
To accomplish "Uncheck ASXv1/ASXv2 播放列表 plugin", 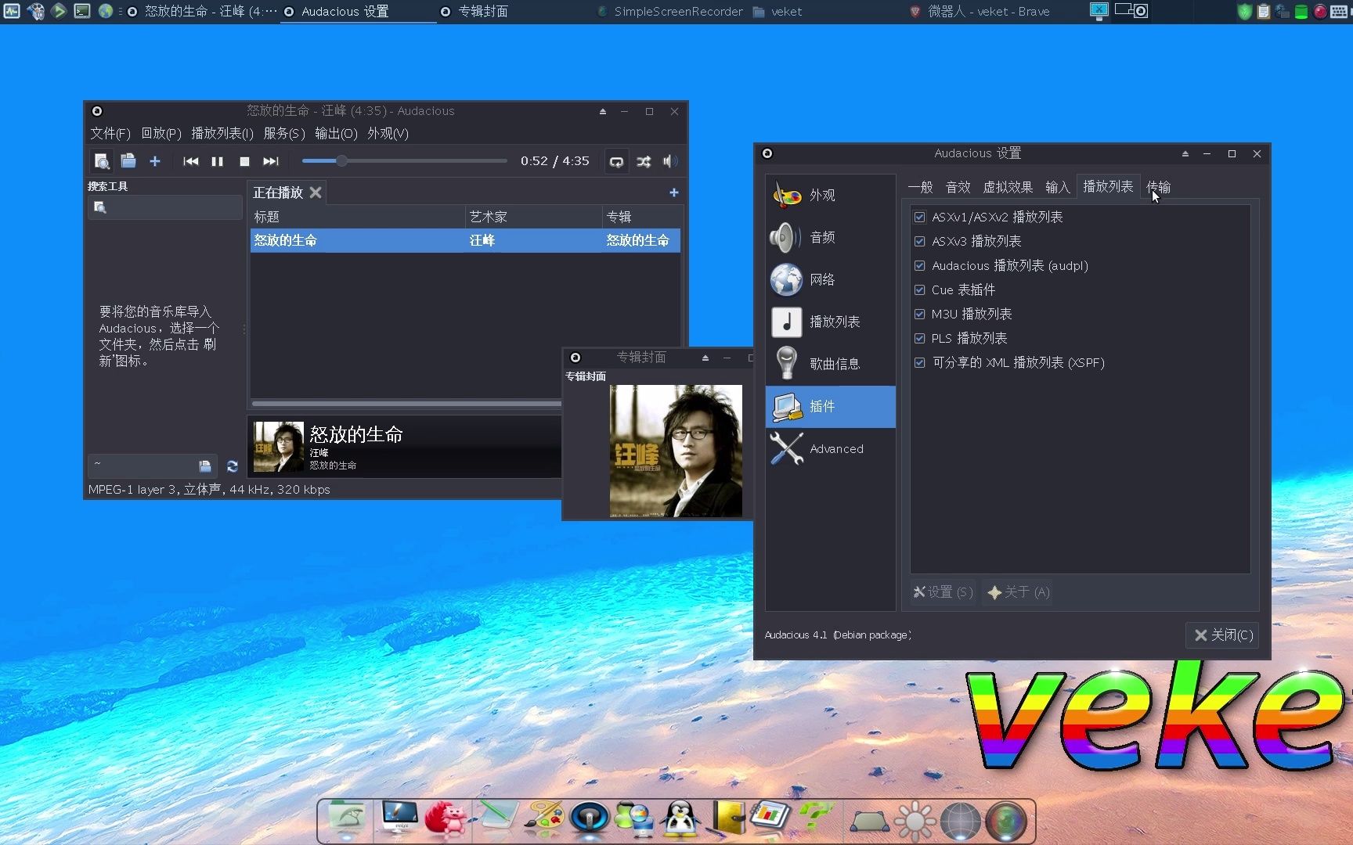I will [x=920, y=217].
